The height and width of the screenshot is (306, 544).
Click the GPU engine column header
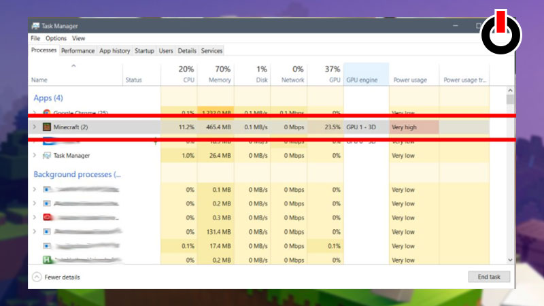pyautogui.click(x=367, y=74)
